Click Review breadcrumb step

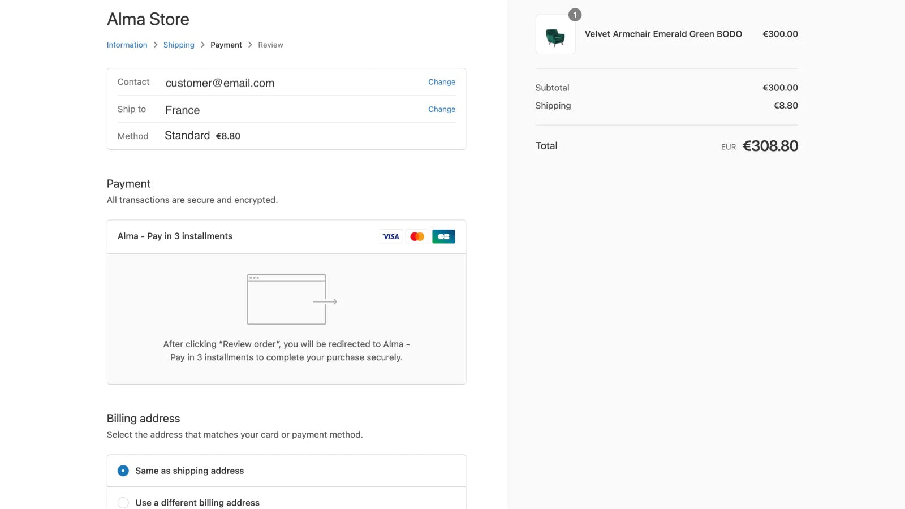(270, 45)
